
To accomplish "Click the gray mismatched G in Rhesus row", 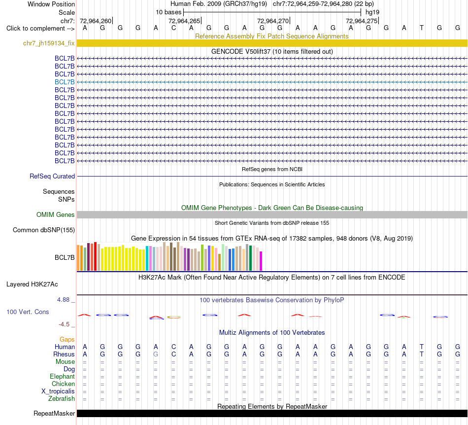I will pyautogui.click(x=156, y=354).
